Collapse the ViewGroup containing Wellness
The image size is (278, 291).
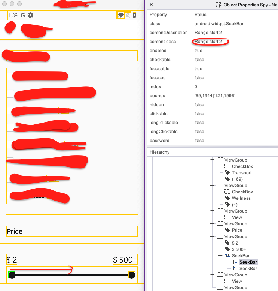[x=212, y=185]
